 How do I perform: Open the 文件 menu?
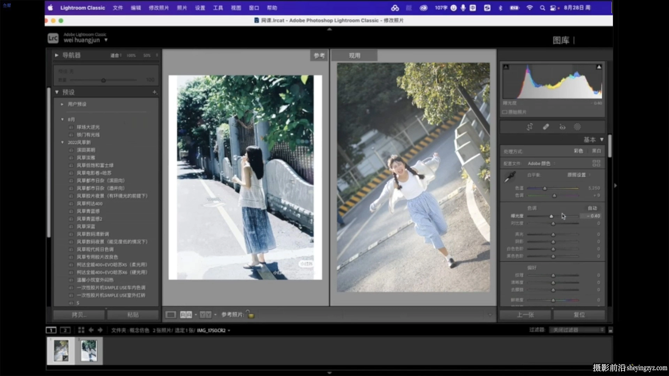coord(118,8)
